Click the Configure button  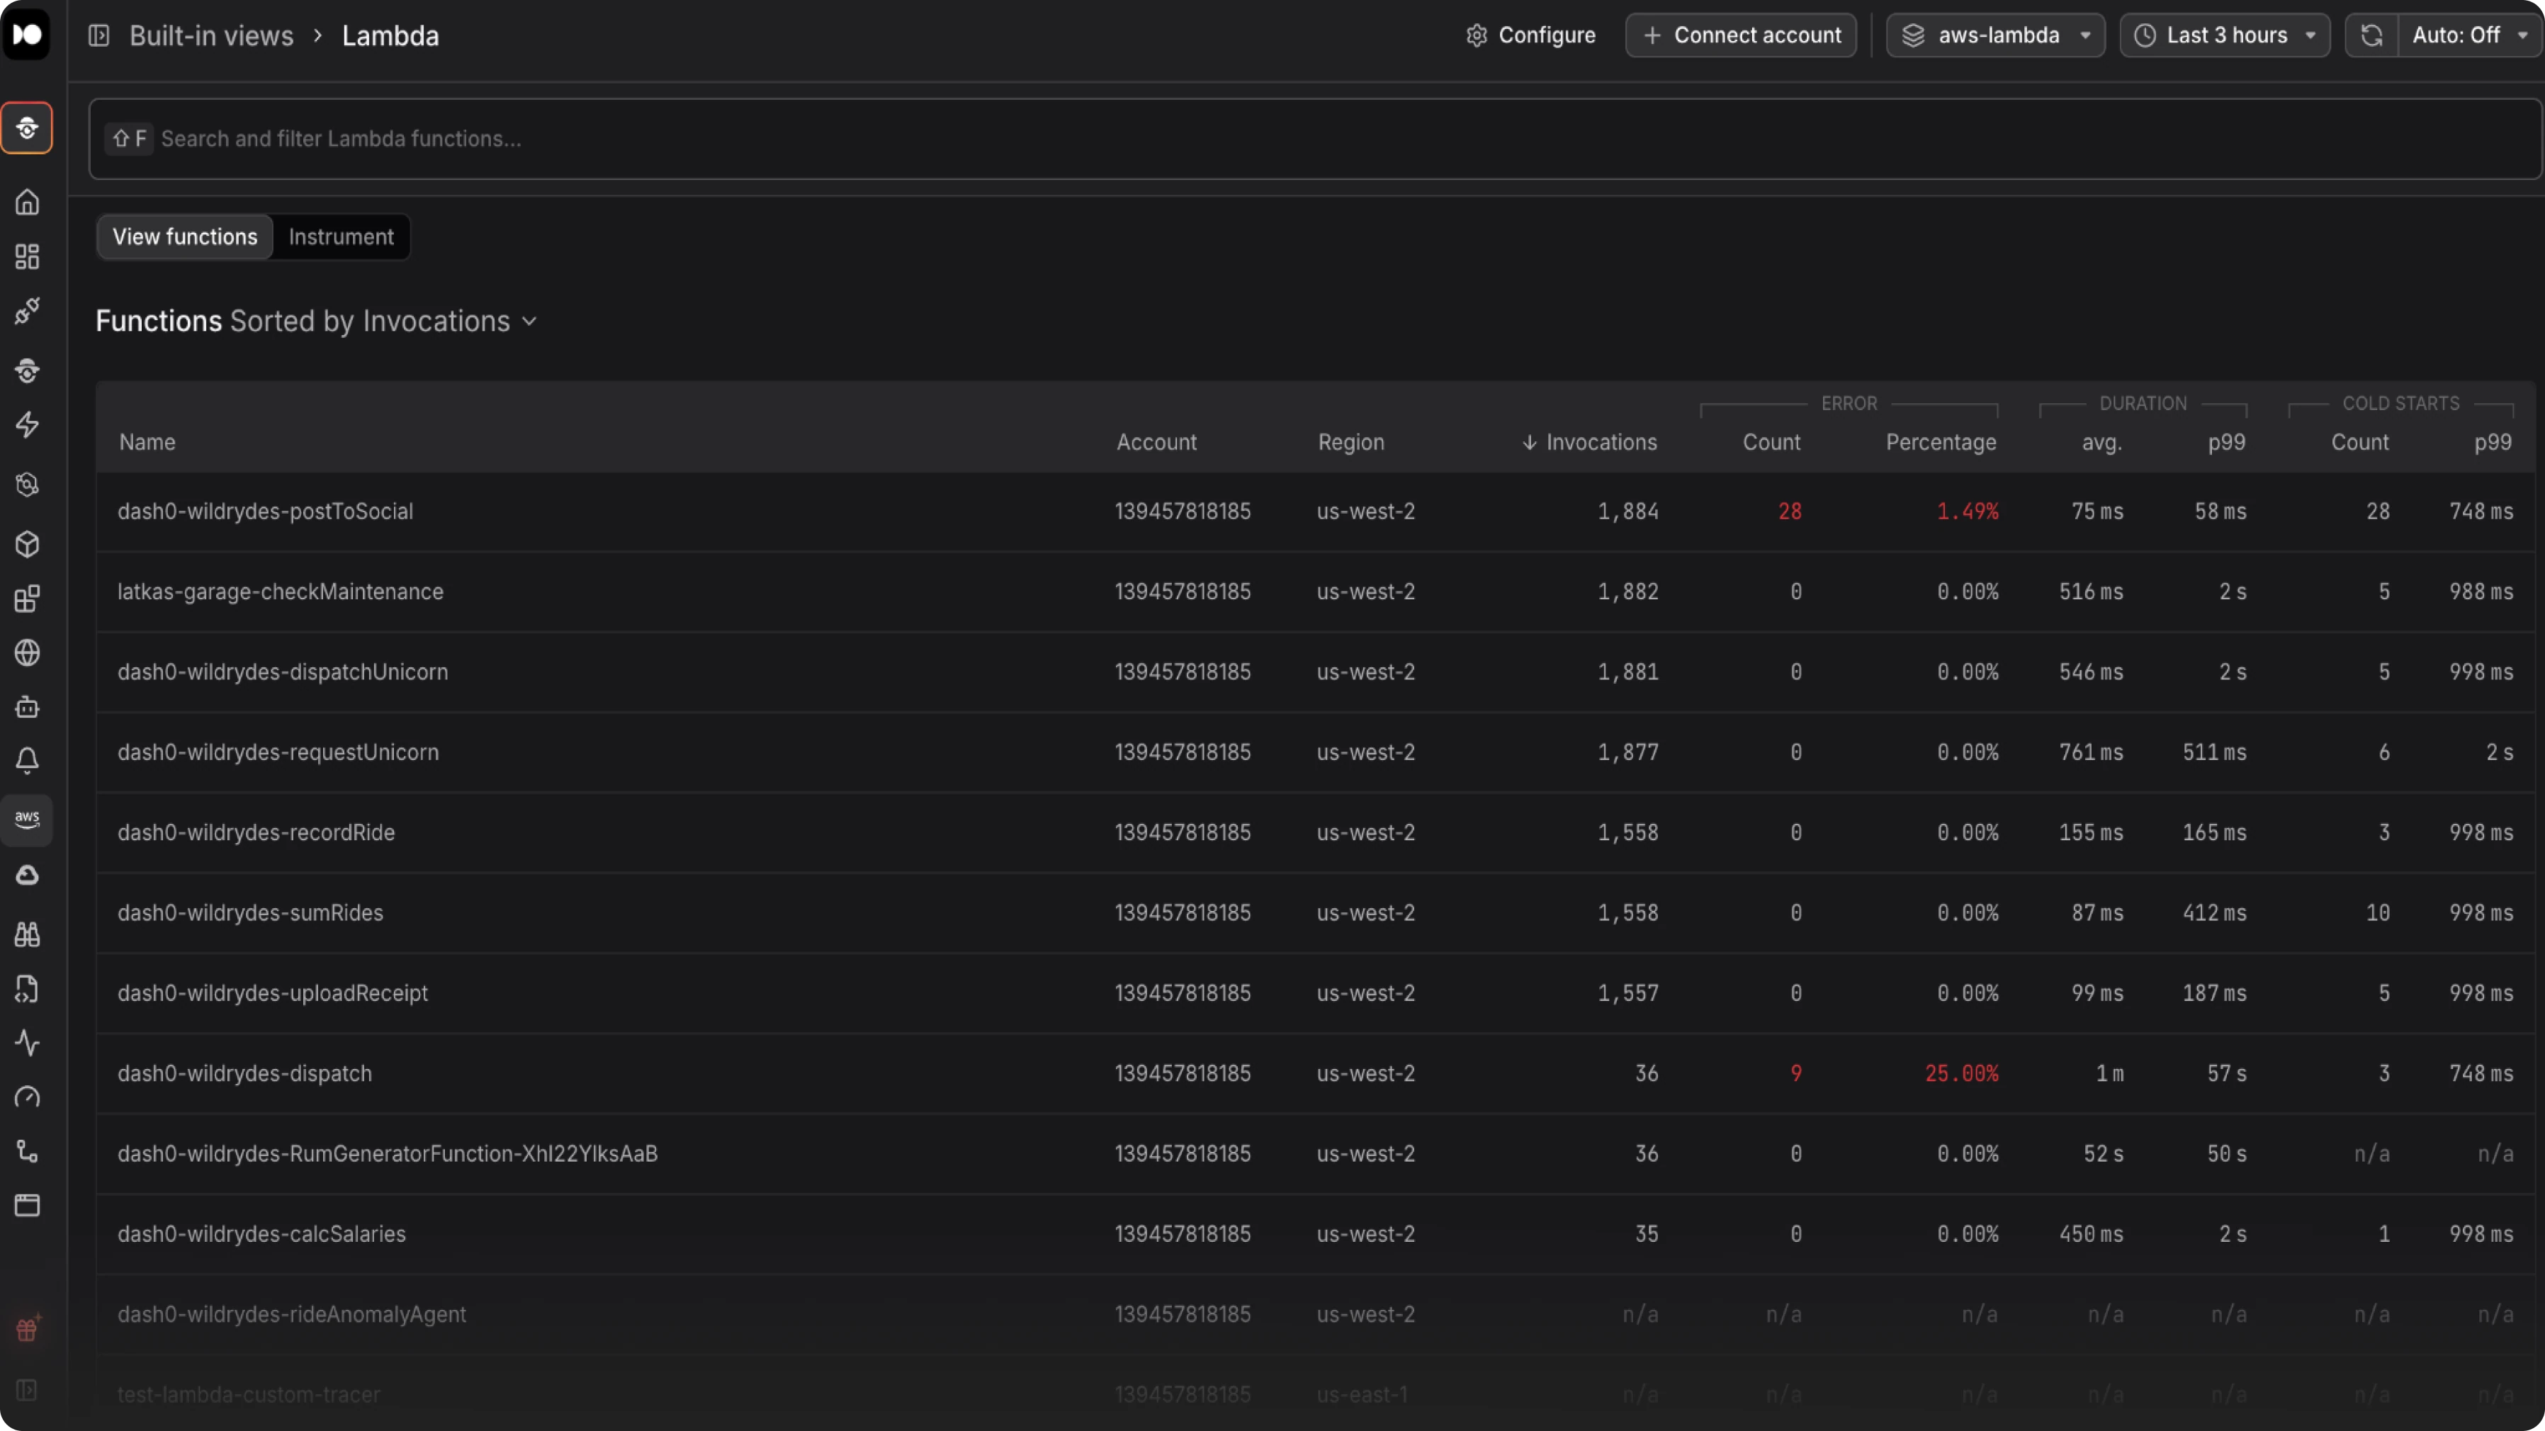click(x=1530, y=35)
